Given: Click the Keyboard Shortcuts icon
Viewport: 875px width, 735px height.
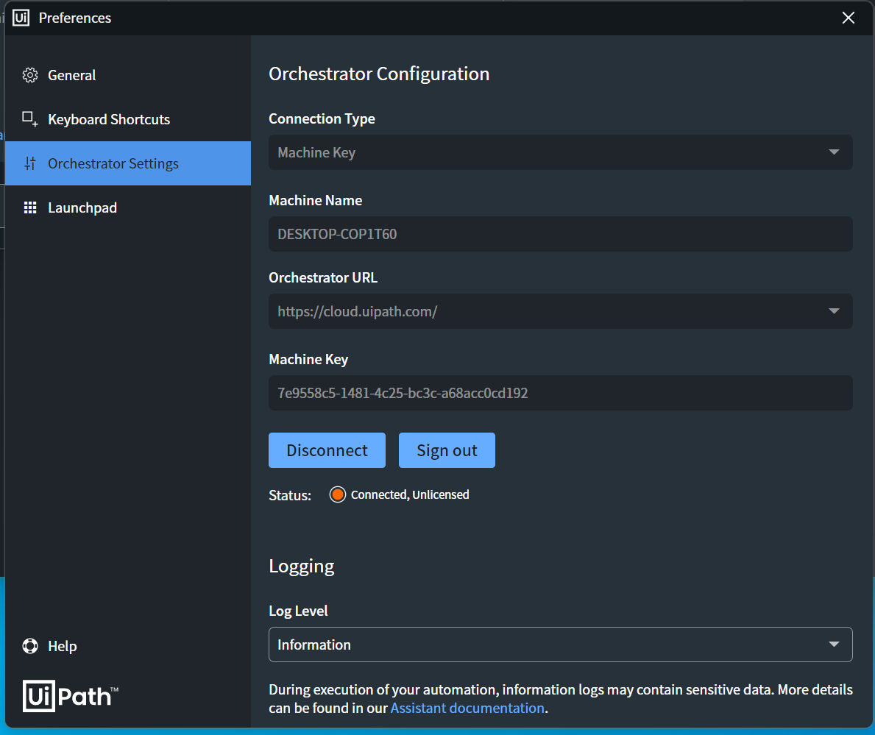Looking at the screenshot, I should click(30, 119).
